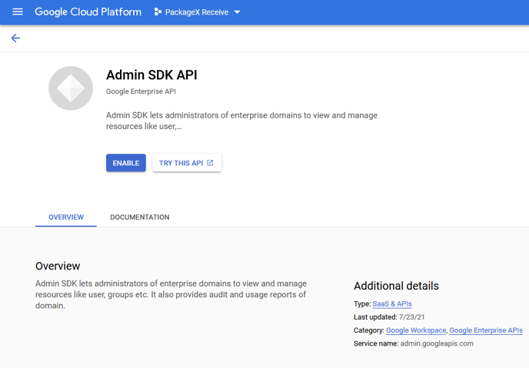
Task: Click the Additional details heading
Action: 396,286
